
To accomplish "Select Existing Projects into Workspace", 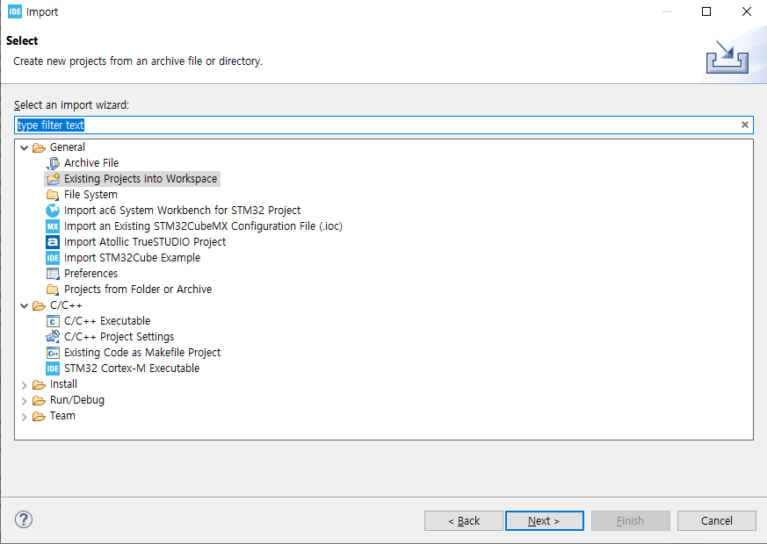I will pyautogui.click(x=141, y=179).
